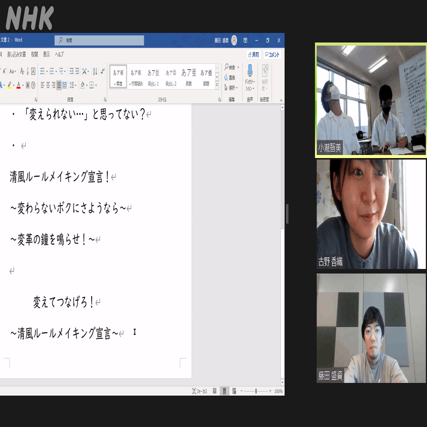Click the 置換 replace button
The image size is (427, 427).
pos(229,77)
